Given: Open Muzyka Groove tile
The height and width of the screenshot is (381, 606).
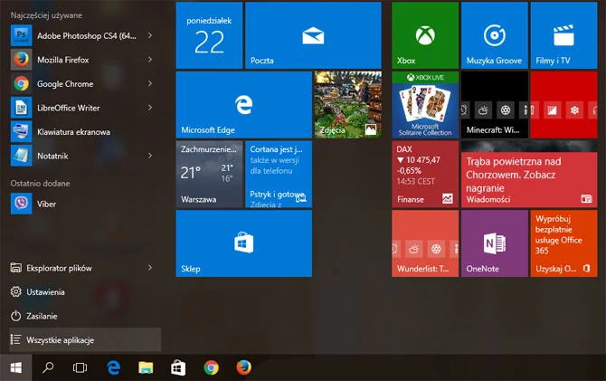Looking at the screenshot, I should [x=495, y=35].
